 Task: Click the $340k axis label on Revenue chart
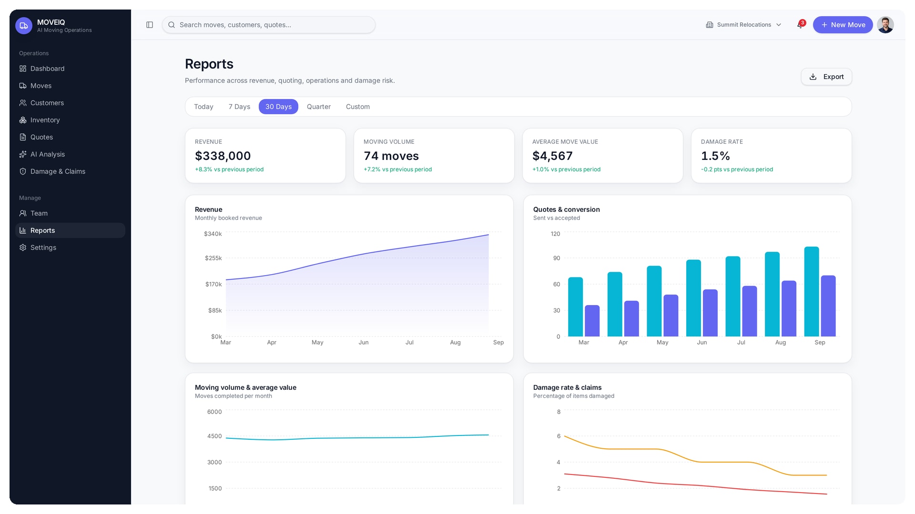(x=213, y=234)
